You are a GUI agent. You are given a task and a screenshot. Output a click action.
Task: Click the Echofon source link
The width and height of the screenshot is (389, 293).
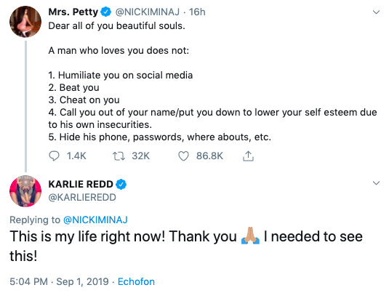(136, 282)
